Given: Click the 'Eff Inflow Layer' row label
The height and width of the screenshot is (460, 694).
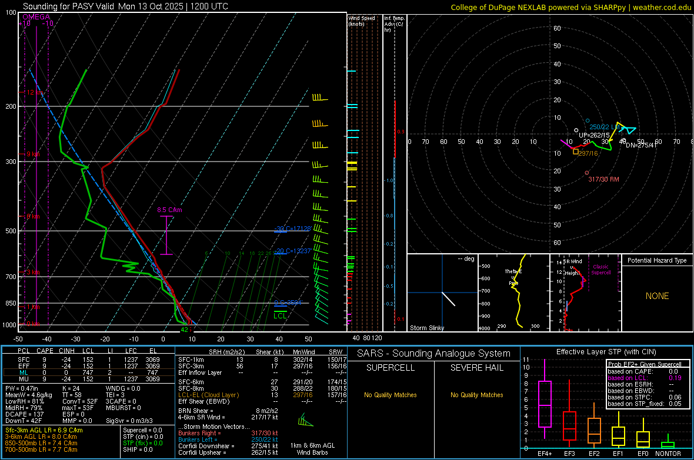Looking at the screenshot, I should point(199,372).
